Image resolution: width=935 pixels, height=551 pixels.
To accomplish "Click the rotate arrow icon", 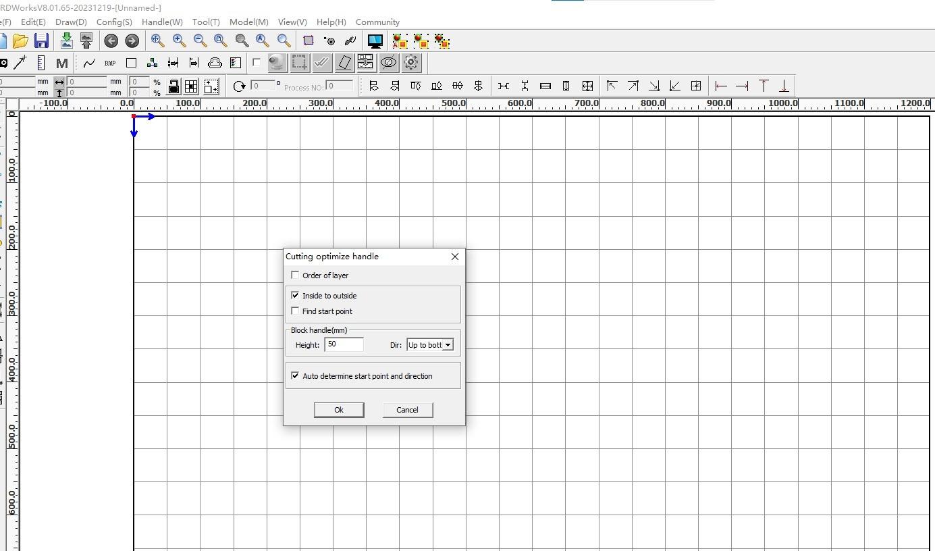I will [x=239, y=86].
